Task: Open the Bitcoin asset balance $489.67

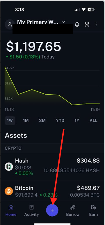Action: click(88, 188)
